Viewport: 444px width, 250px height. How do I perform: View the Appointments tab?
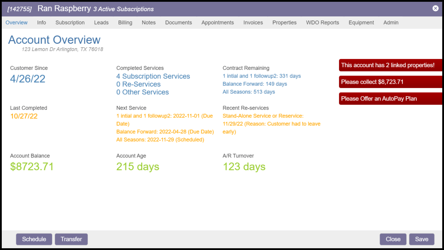[217, 23]
